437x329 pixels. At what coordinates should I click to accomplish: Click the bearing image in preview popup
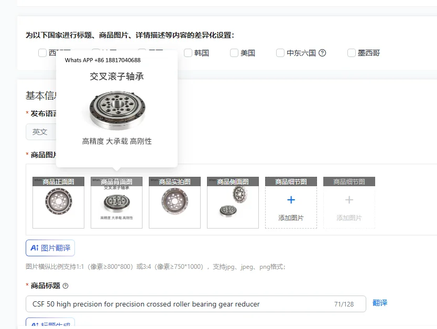[117, 110]
